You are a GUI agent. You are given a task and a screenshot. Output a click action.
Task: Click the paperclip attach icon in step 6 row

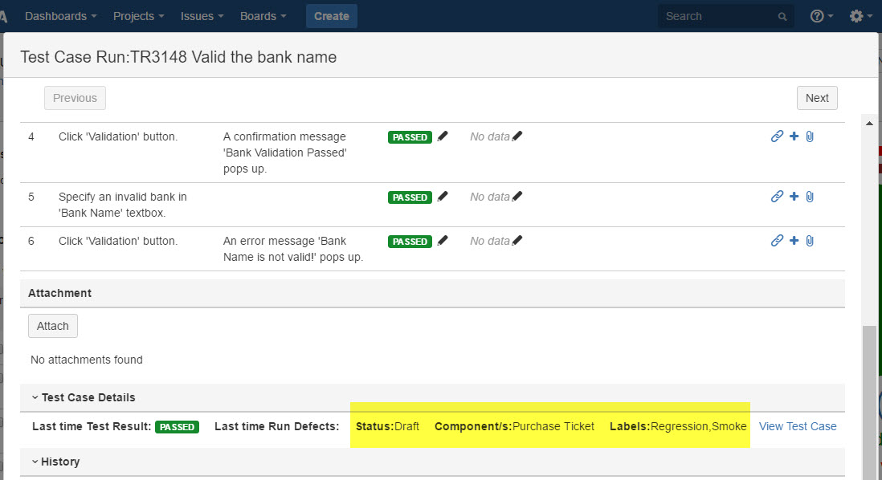pos(810,241)
